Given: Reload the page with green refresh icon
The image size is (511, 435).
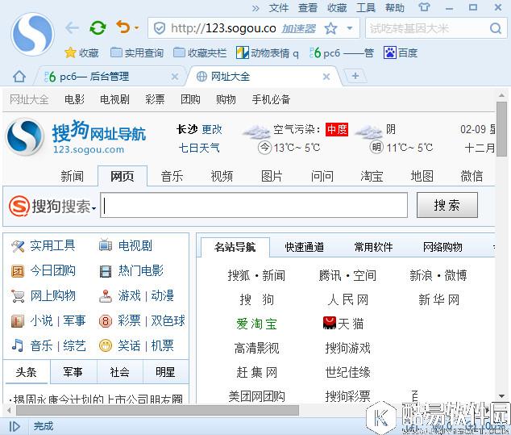Looking at the screenshot, I should pyautogui.click(x=98, y=27).
